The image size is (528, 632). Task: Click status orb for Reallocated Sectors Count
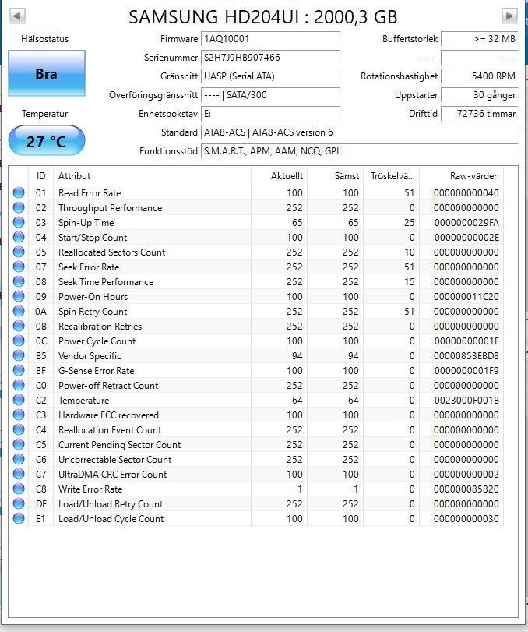pyautogui.click(x=19, y=252)
